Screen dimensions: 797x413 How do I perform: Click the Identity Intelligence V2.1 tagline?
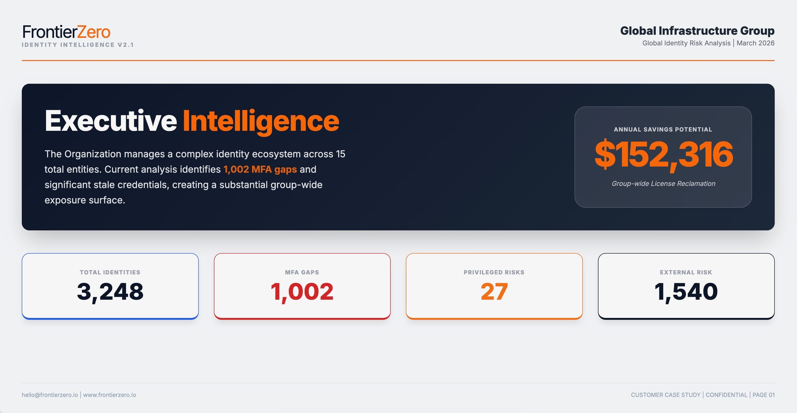click(78, 45)
